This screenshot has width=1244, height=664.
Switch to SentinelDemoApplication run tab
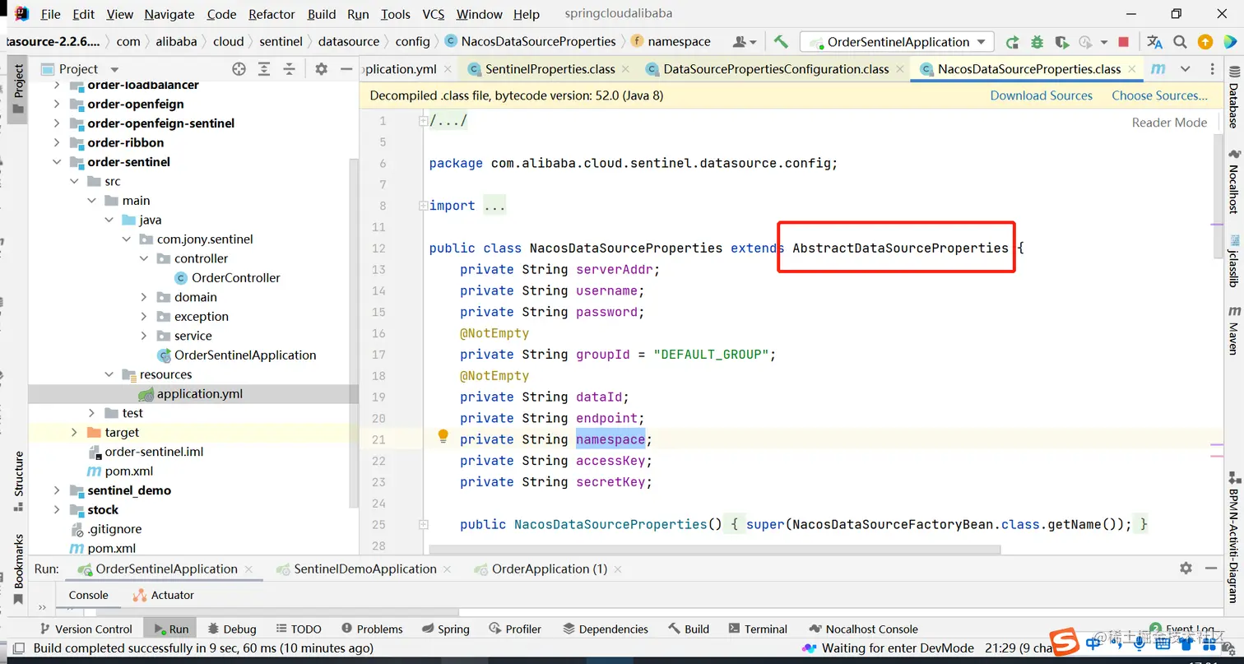point(365,569)
